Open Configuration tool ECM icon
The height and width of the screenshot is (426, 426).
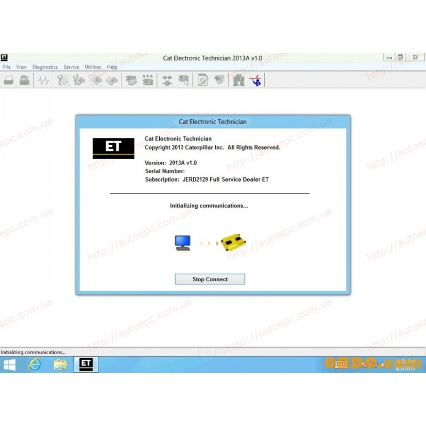(148, 80)
